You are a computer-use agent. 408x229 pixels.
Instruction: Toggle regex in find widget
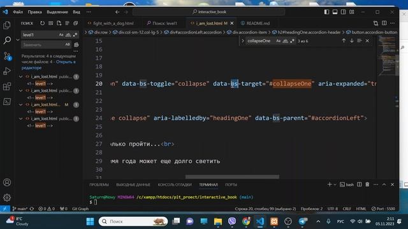292,41
